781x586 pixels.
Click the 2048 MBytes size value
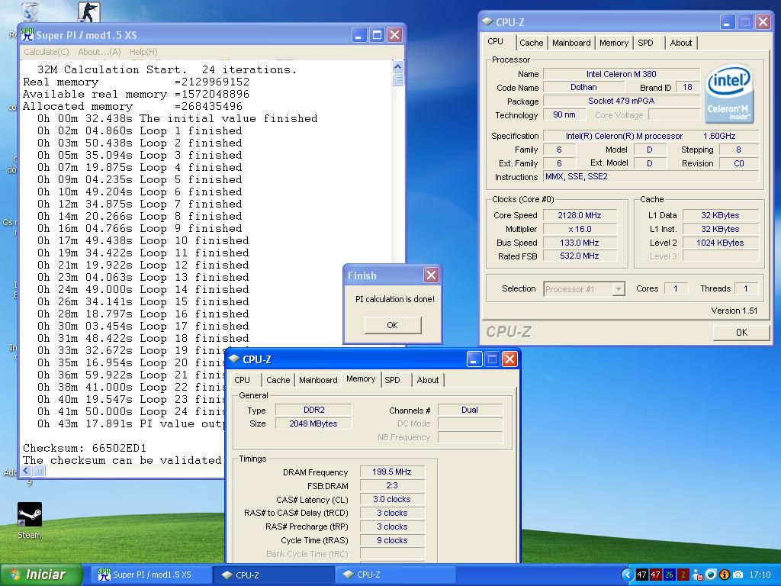click(313, 423)
